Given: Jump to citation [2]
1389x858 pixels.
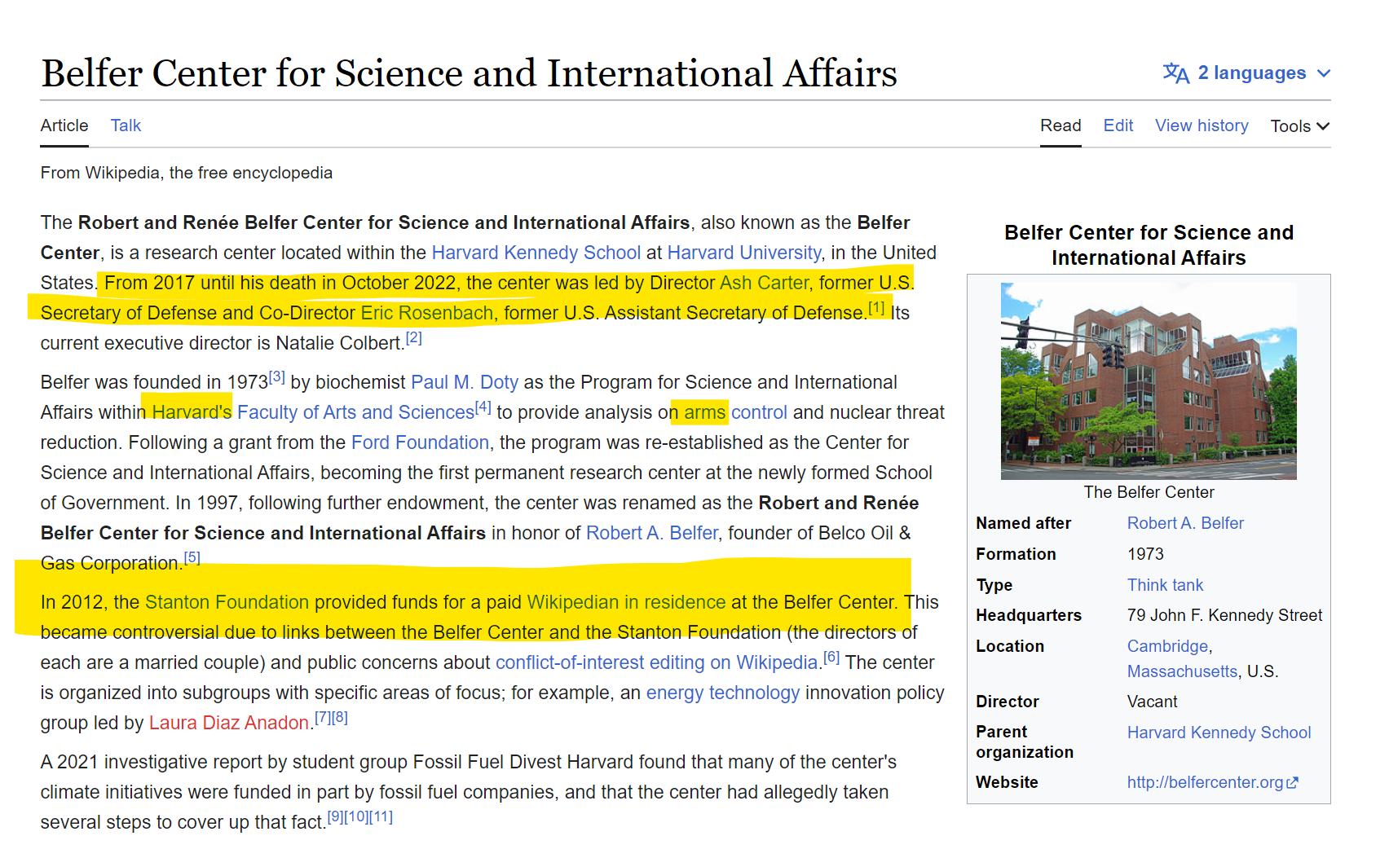Looking at the screenshot, I should [x=414, y=338].
